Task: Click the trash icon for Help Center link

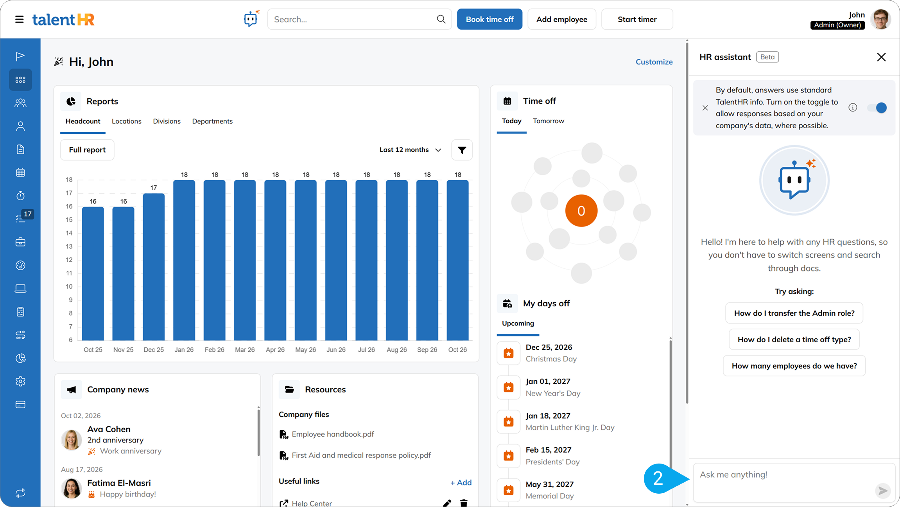Action: [x=464, y=503]
